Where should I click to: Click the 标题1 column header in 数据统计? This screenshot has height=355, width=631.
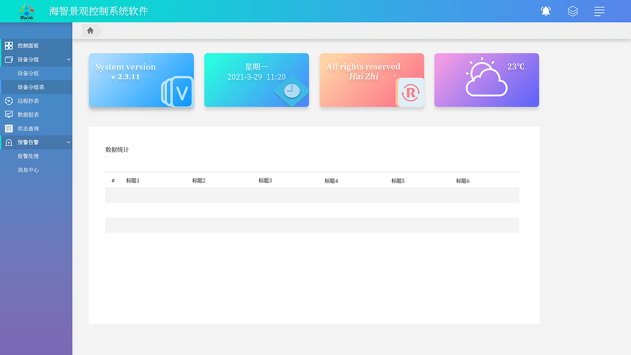(133, 180)
